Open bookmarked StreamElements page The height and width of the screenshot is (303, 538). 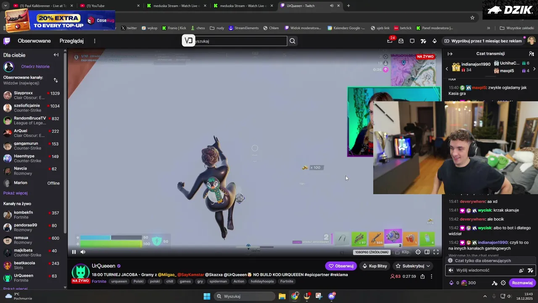(x=244, y=28)
